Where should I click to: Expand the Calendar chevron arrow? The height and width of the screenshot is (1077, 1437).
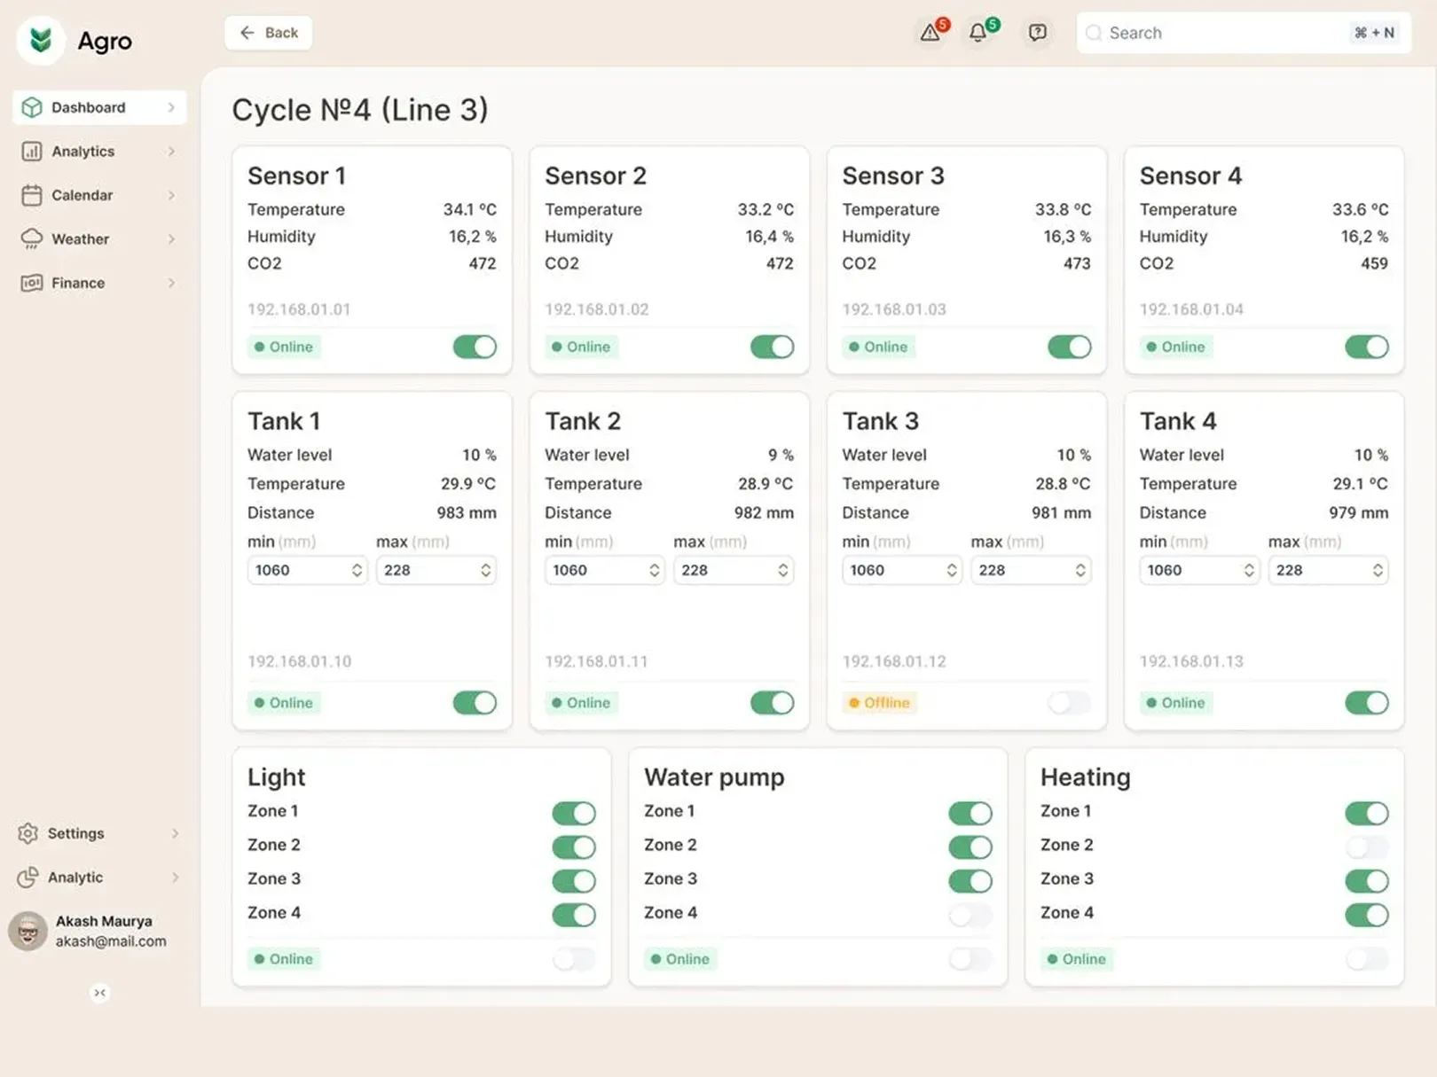click(x=171, y=195)
